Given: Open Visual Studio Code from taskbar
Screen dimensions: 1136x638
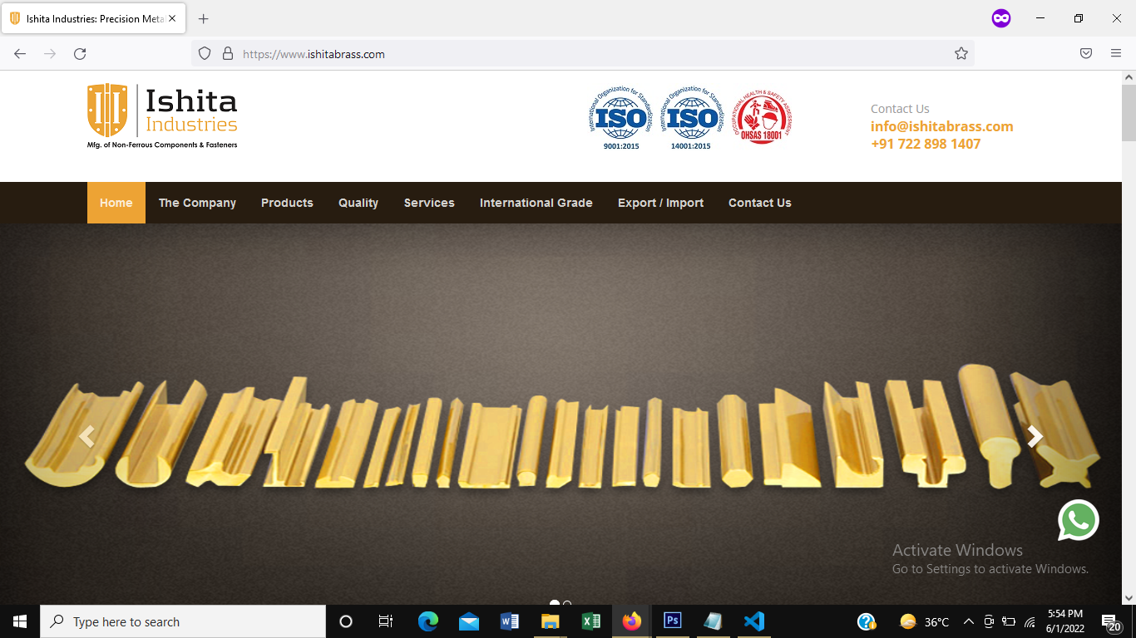Looking at the screenshot, I should point(754,621).
